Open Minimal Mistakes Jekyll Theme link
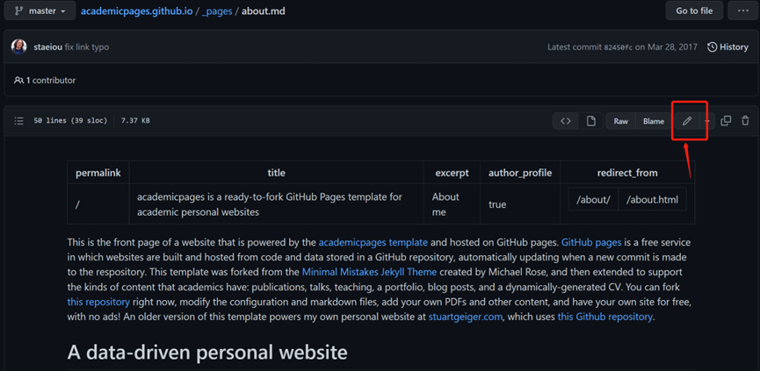 point(369,272)
